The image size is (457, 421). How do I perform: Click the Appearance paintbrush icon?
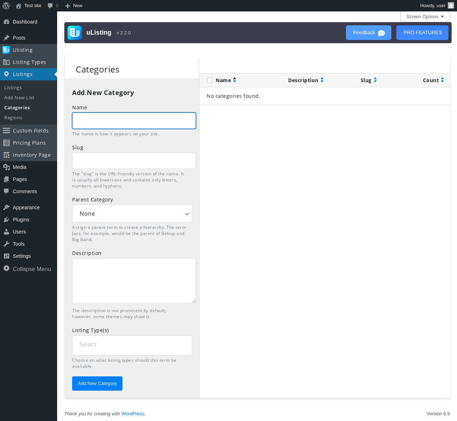tap(6, 207)
